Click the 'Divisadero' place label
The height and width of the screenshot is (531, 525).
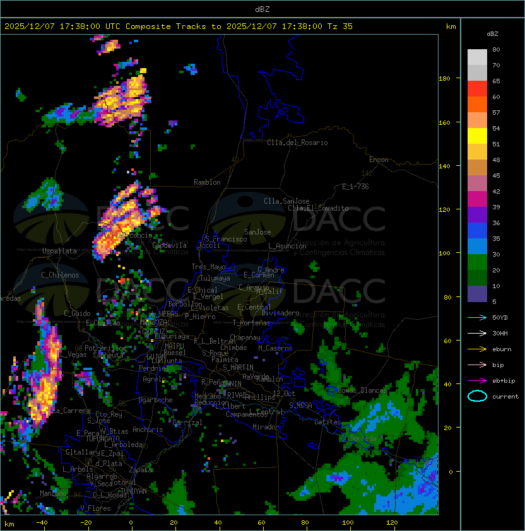(281, 313)
